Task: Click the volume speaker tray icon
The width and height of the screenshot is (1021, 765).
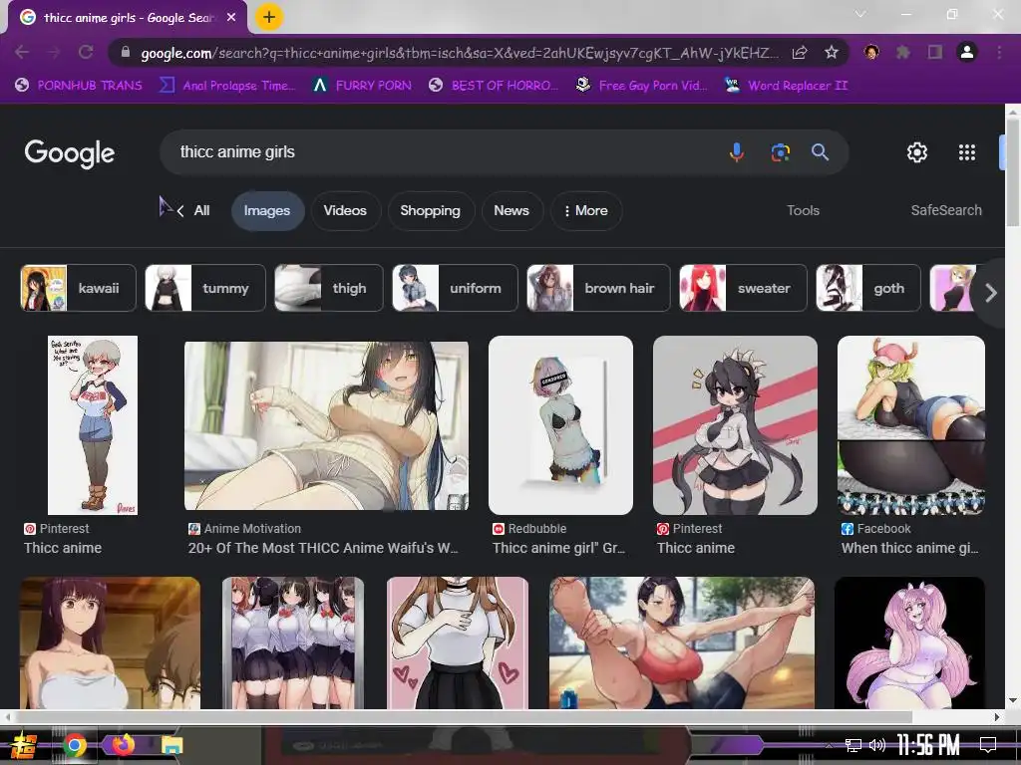Action: pos(877,745)
